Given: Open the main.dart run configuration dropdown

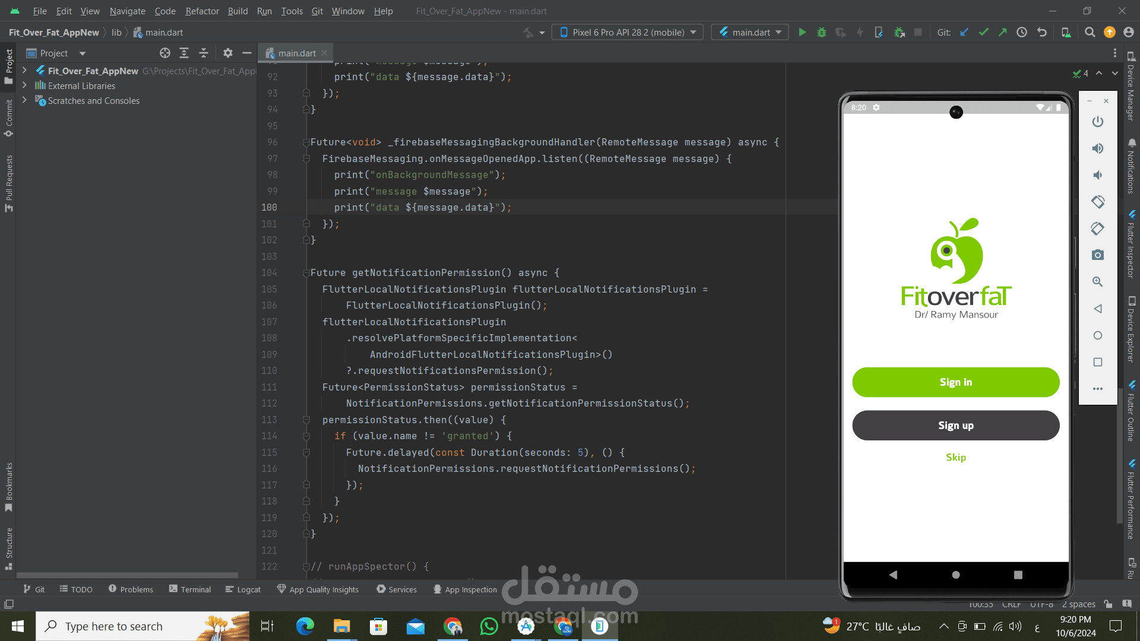Looking at the screenshot, I should coord(750,33).
